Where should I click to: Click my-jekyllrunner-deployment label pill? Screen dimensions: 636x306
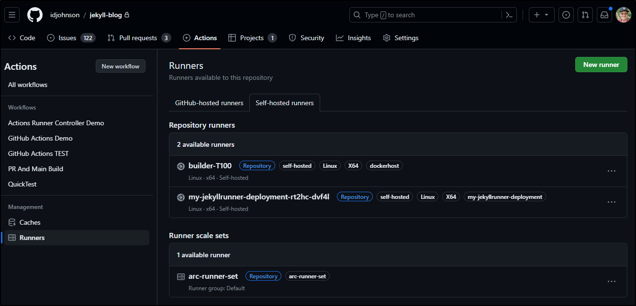pyautogui.click(x=505, y=197)
